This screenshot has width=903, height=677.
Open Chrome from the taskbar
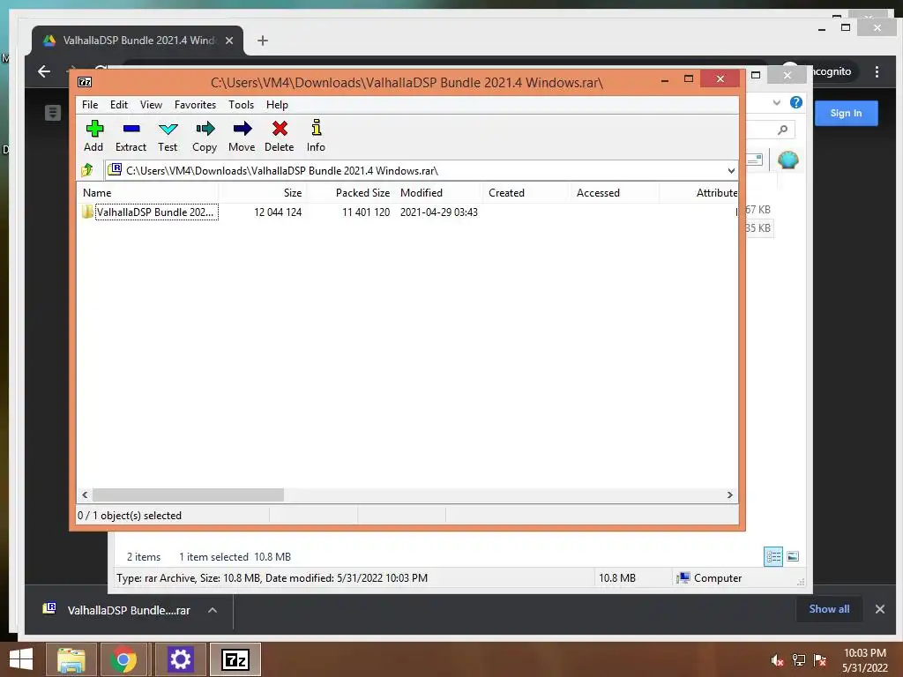click(123, 659)
